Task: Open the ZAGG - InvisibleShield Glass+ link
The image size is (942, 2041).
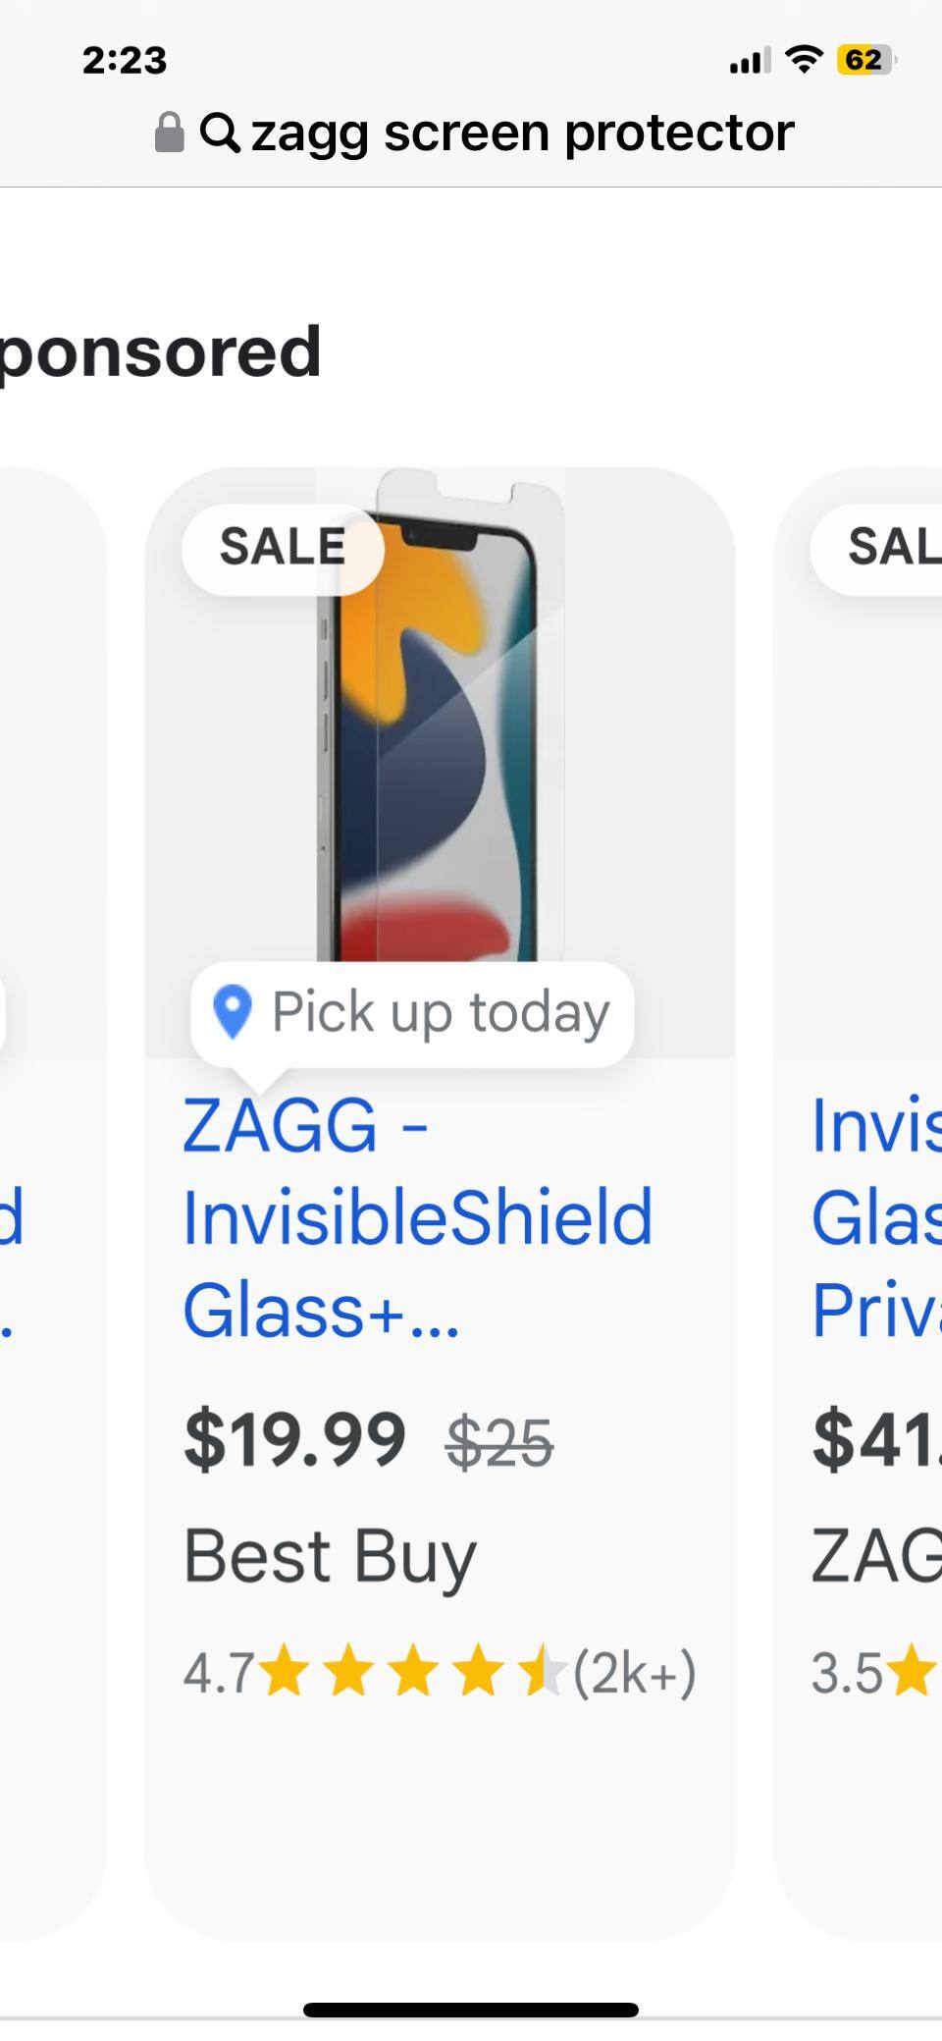Action: click(417, 1217)
